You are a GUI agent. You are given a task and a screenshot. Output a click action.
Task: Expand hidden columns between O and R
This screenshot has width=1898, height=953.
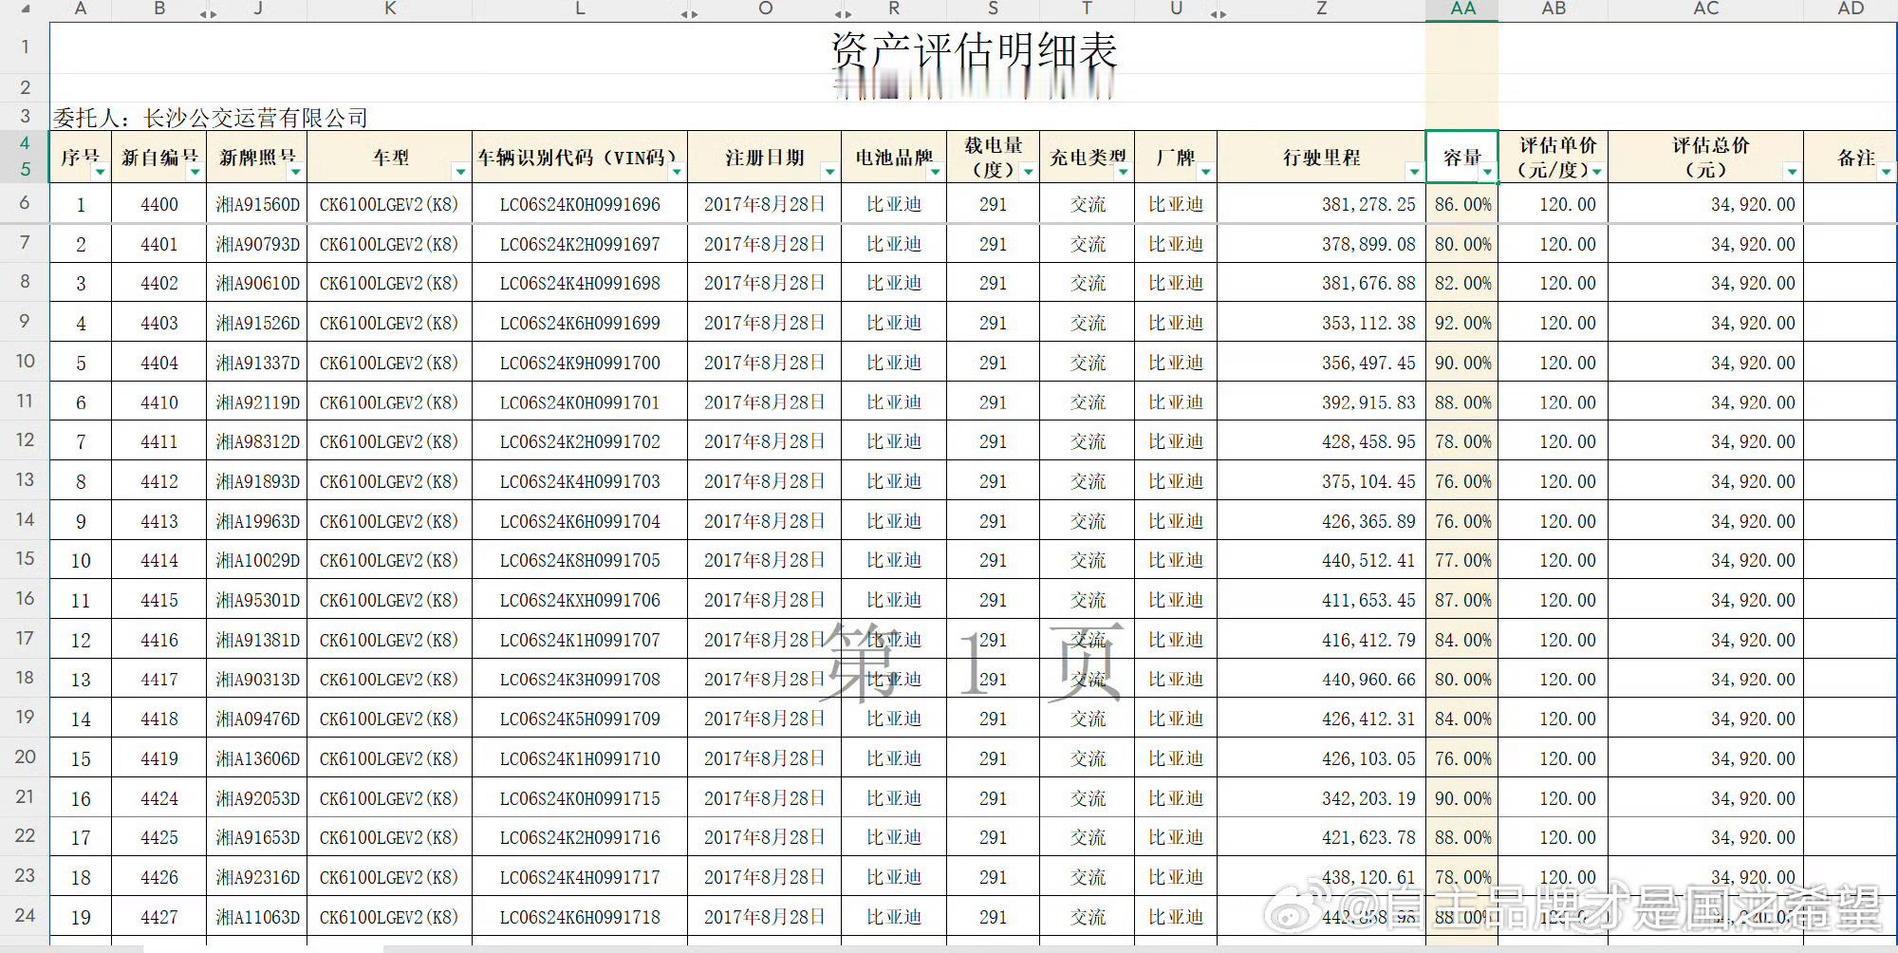tap(843, 13)
